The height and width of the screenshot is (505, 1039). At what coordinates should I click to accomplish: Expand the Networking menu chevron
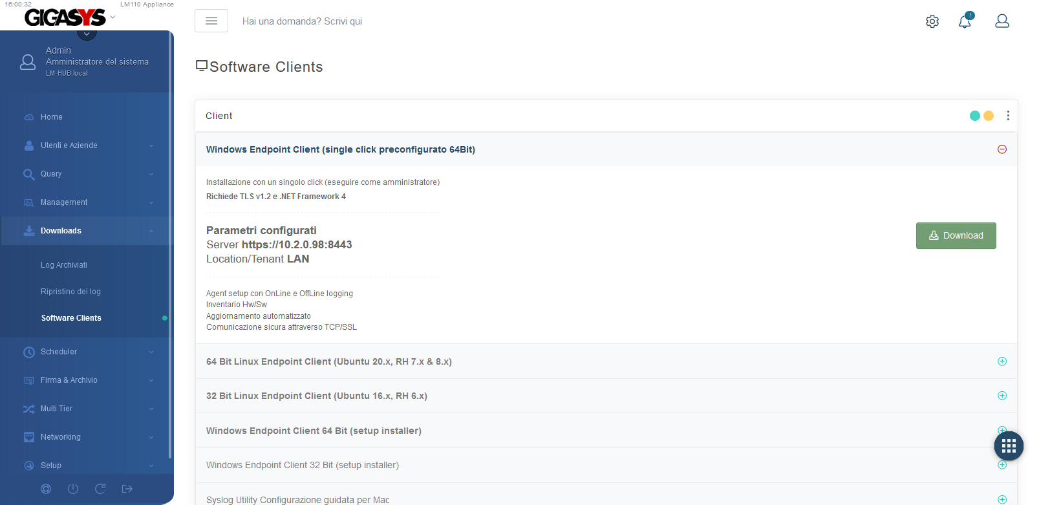tap(151, 437)
